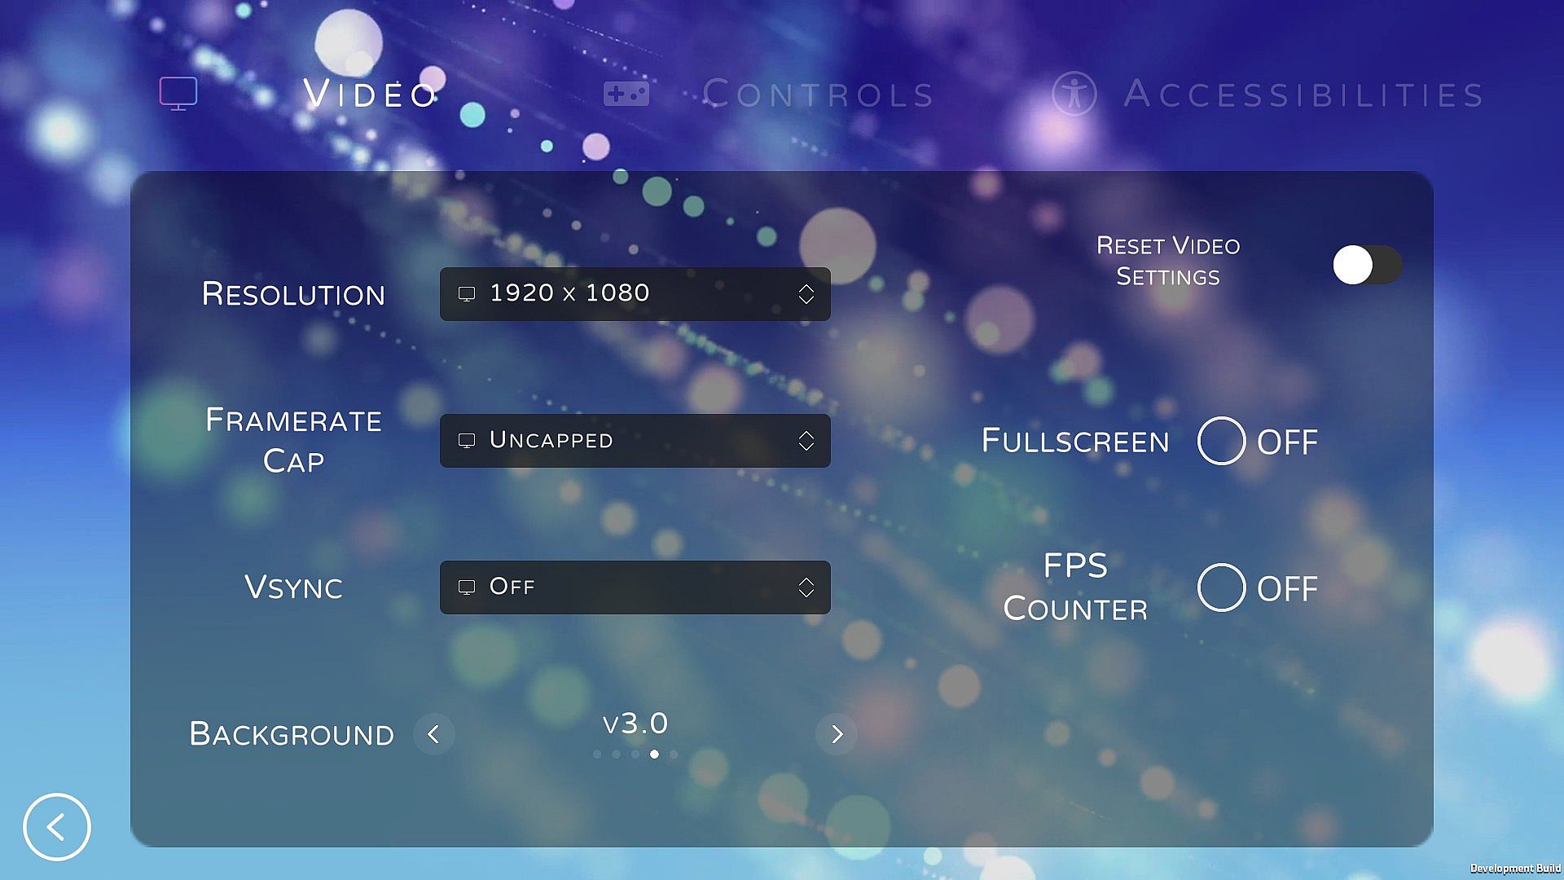Open the Vsync dropdown set to Off

635,587
